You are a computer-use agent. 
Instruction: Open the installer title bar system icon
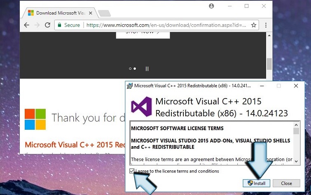tap(130, 86)
